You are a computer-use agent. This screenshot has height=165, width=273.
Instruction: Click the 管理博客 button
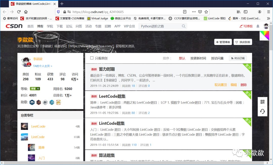223,42
